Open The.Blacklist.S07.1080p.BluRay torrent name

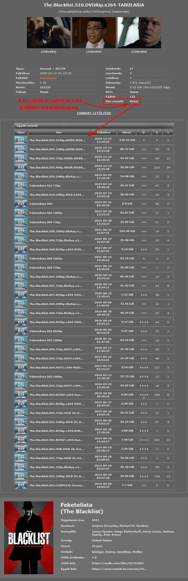click(56, 277)
